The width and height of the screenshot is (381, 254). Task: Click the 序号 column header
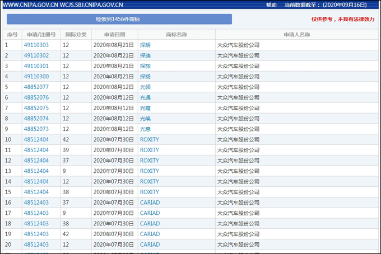[x=12, y=35]
